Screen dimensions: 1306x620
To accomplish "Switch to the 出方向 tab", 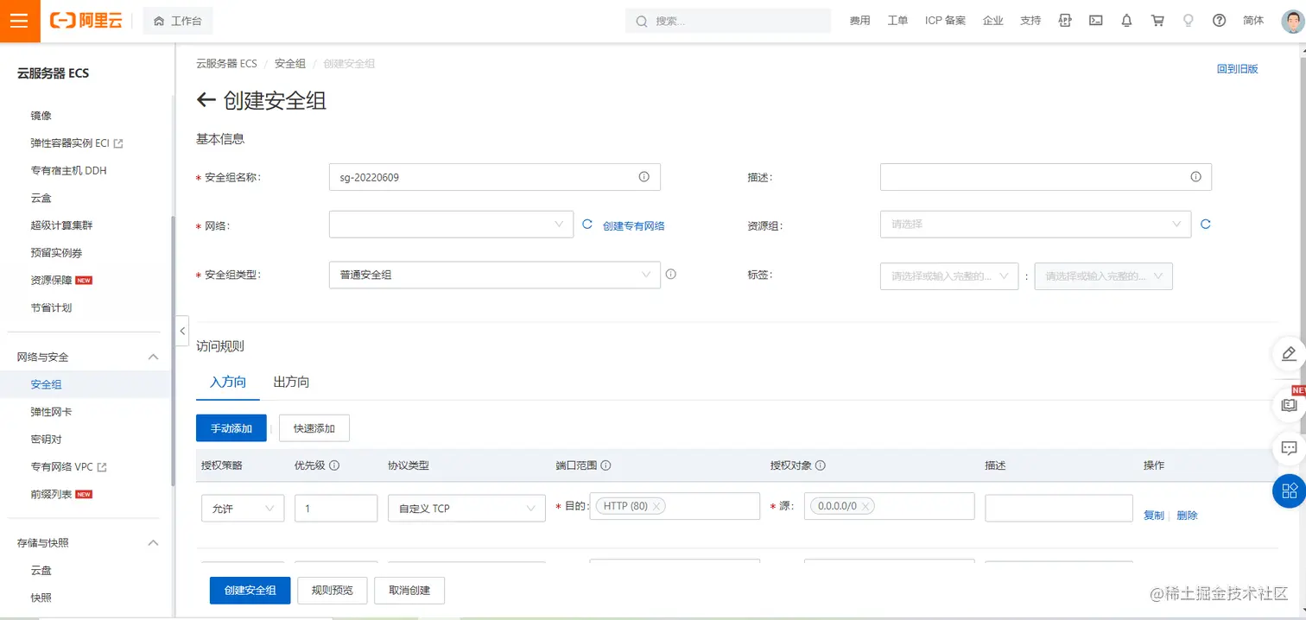I will 291,382.
